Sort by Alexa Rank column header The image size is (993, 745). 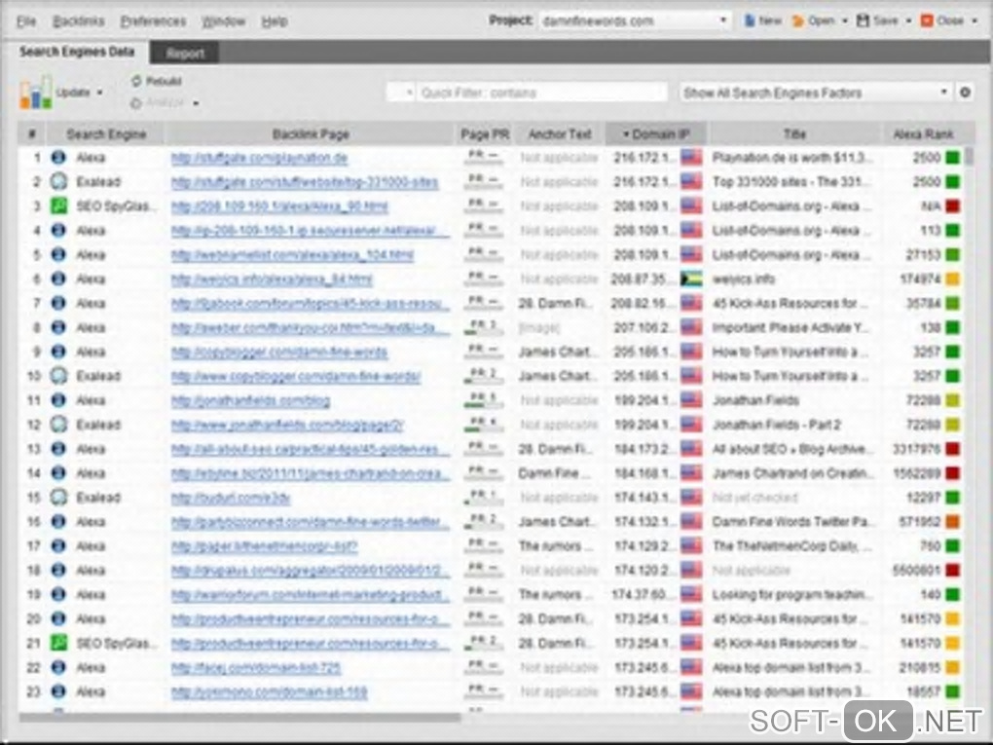click(923, 134)
